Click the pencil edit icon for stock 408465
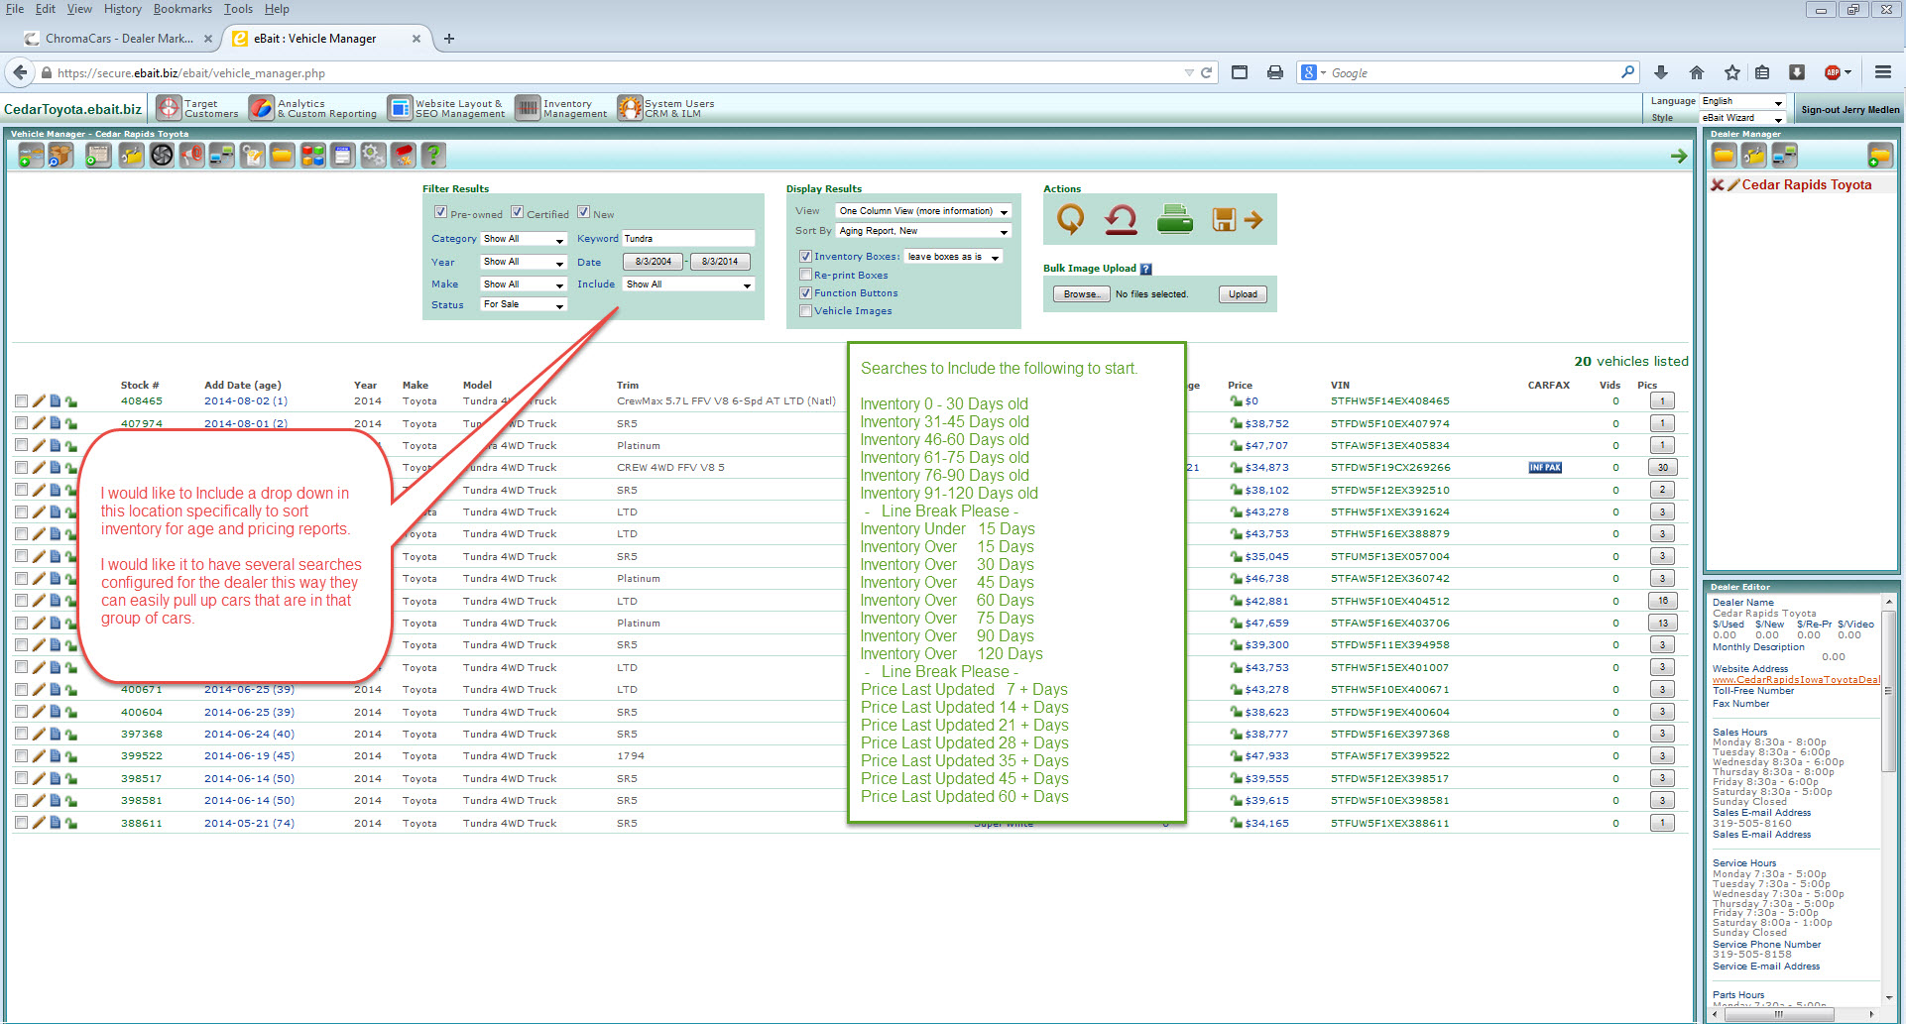The image size is (1906, 1024). [x=39, y=401]
